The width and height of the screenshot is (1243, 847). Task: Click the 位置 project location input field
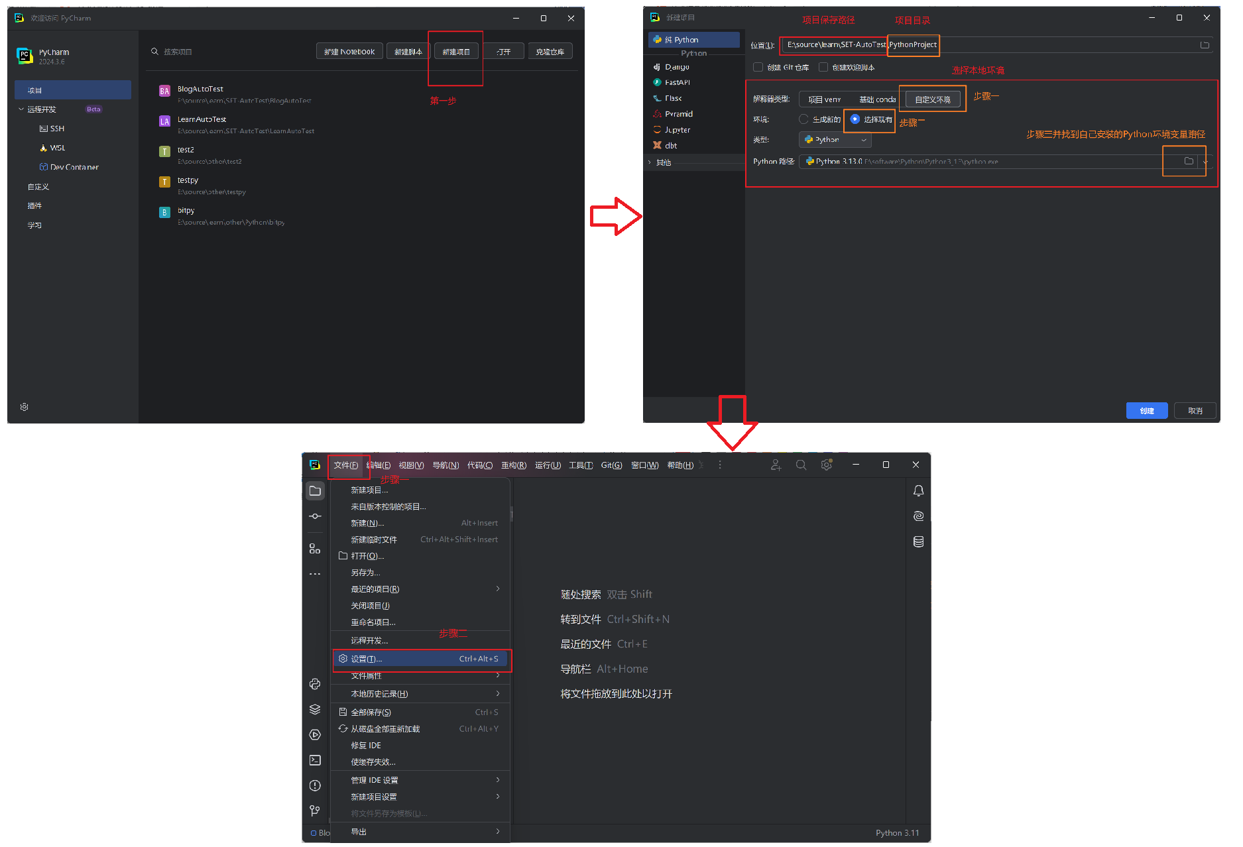click(997, 45)
